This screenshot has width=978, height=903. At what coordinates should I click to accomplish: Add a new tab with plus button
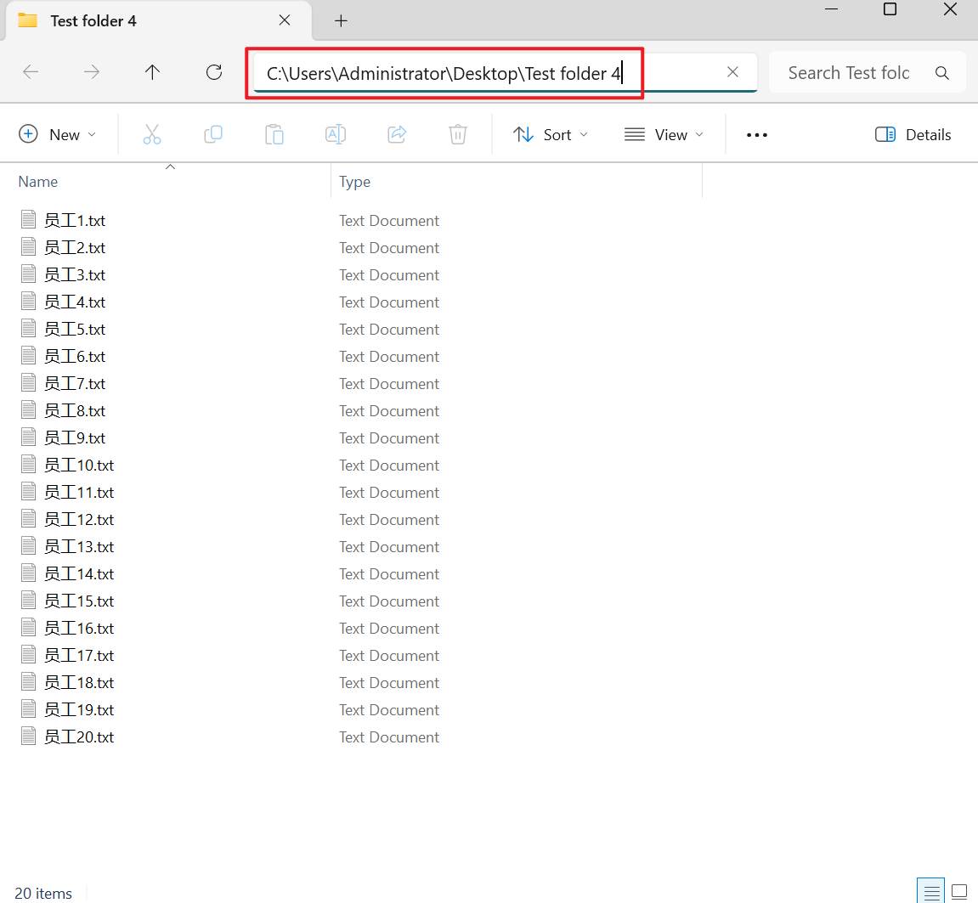pyautogui.click(x=341, y=20)
